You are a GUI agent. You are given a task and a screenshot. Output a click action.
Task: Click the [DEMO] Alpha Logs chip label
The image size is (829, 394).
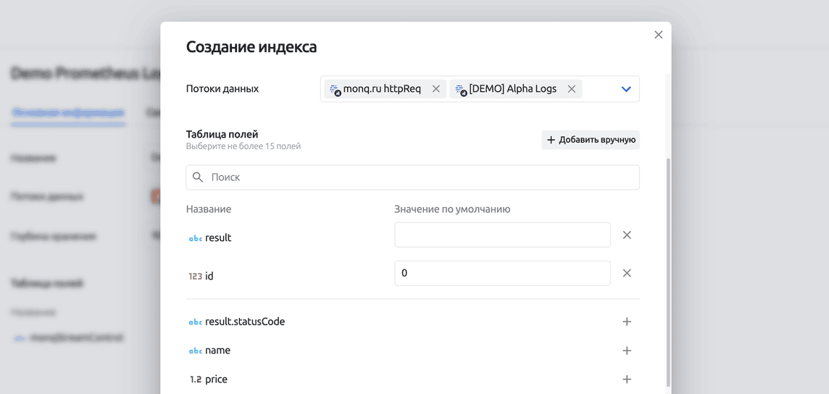click(512, 89)
